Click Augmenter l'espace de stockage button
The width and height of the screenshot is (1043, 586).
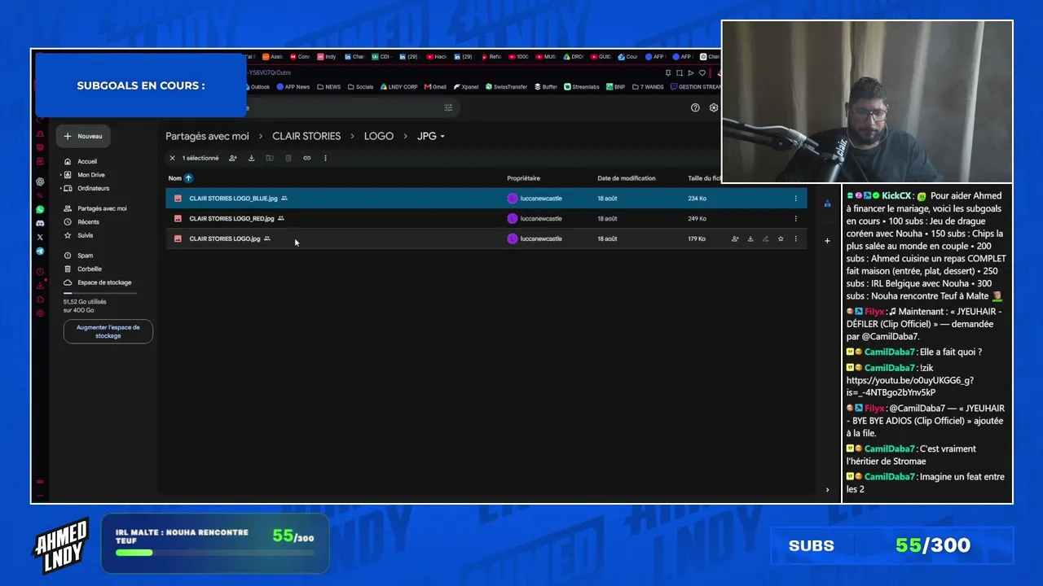click(x=108, y=331)
